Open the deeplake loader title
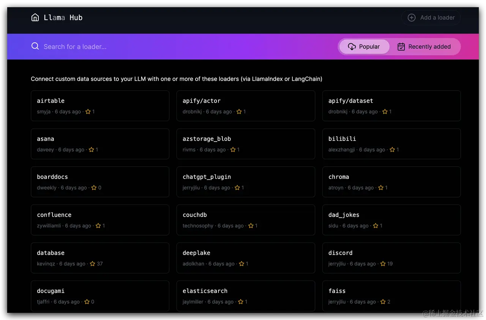 pos(196,253)
